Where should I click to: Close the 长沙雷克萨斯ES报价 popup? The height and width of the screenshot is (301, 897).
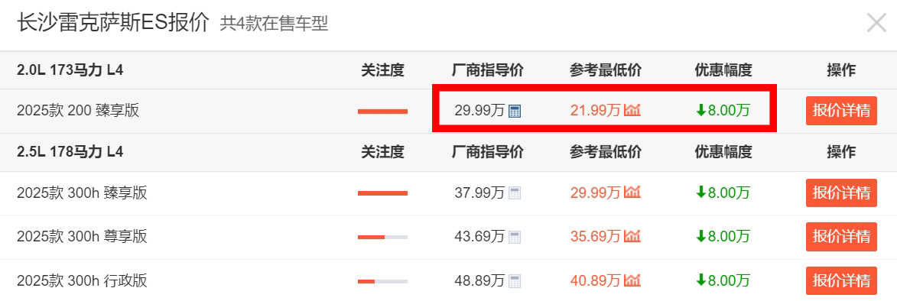[876, 24]
